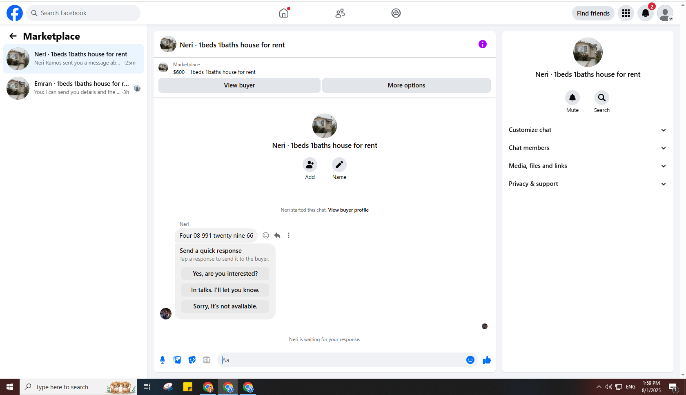Mute conversation with the bell icon
Screen dimensions: 686x395
[572, 98]
